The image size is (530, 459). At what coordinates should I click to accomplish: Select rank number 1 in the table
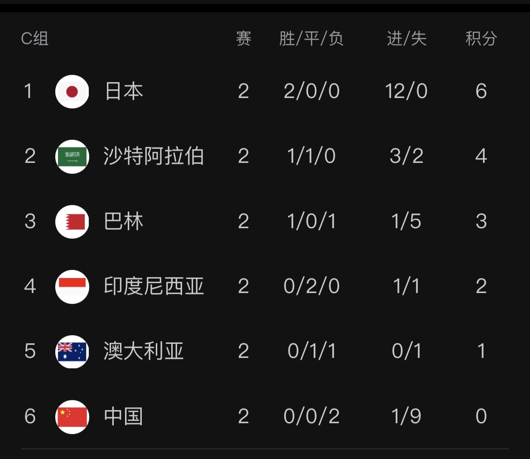click(x=29, y=91)
